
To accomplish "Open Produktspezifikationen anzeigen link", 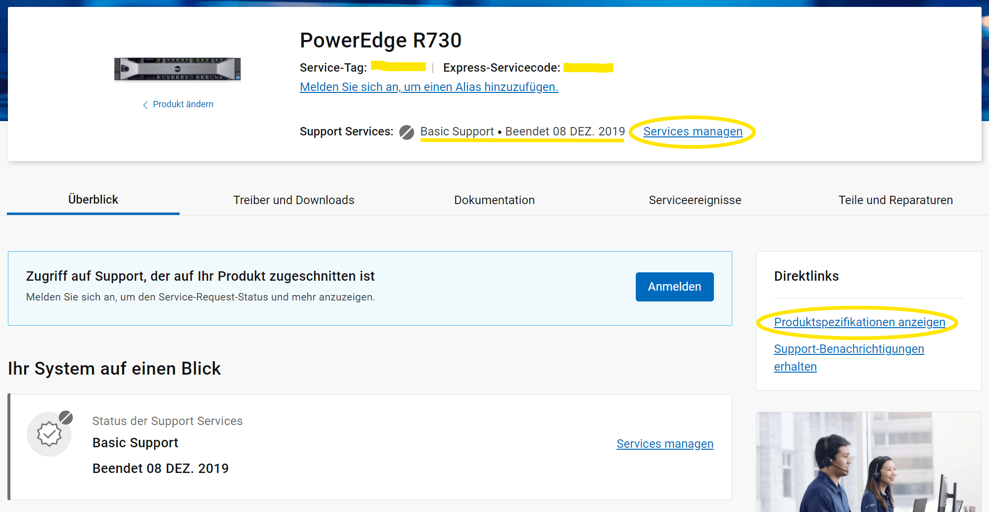I will coord(859,322).
